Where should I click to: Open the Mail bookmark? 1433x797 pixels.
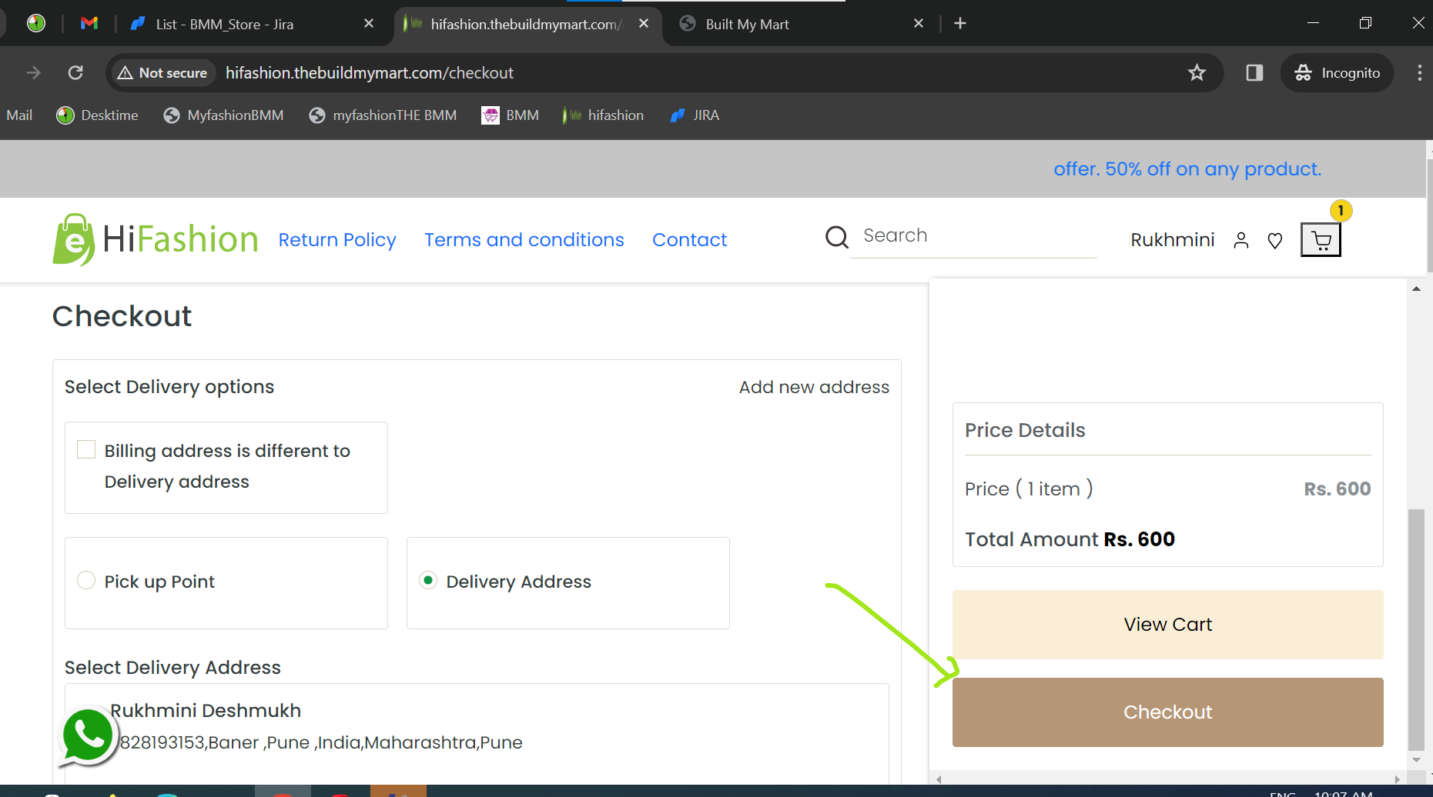pyautogui.click(x=19, y=115)
